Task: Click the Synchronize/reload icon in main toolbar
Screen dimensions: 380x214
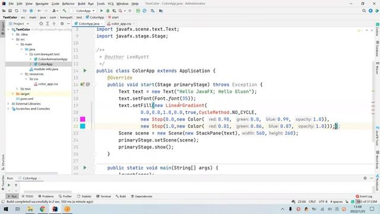Action: click(17, 11)
